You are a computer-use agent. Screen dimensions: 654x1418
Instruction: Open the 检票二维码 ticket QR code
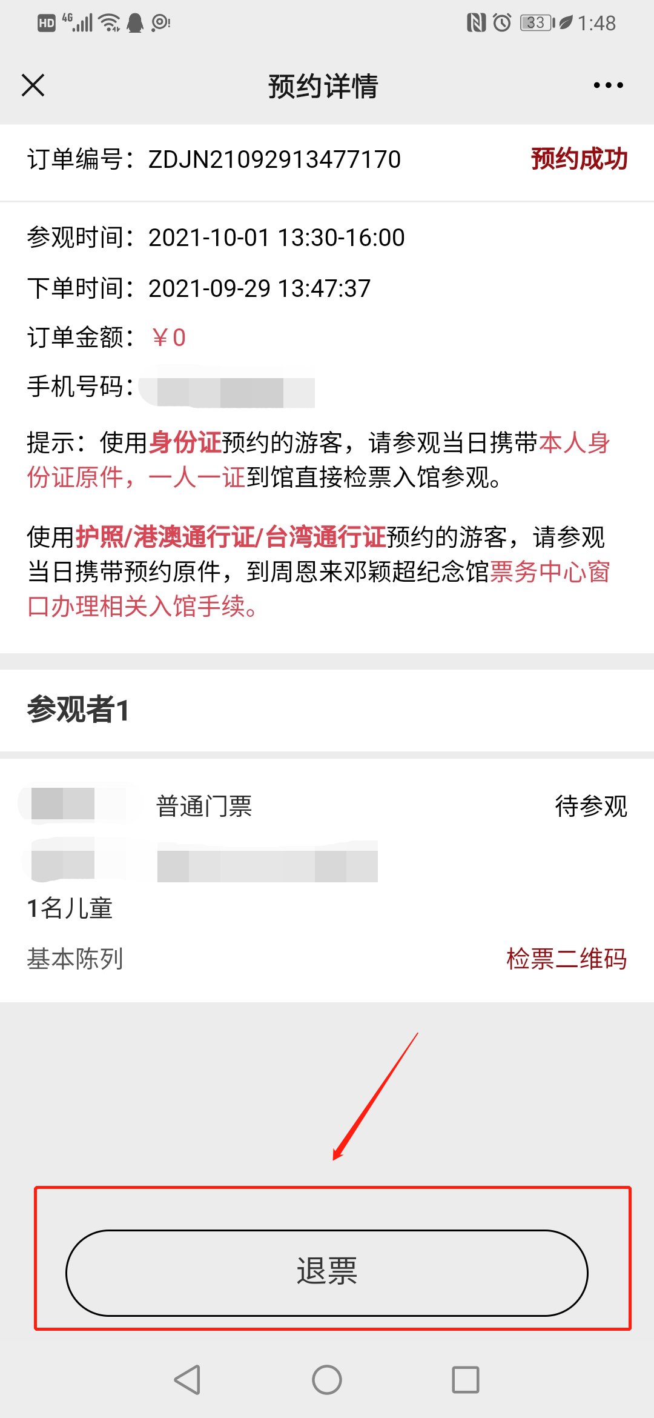(566, 959)
